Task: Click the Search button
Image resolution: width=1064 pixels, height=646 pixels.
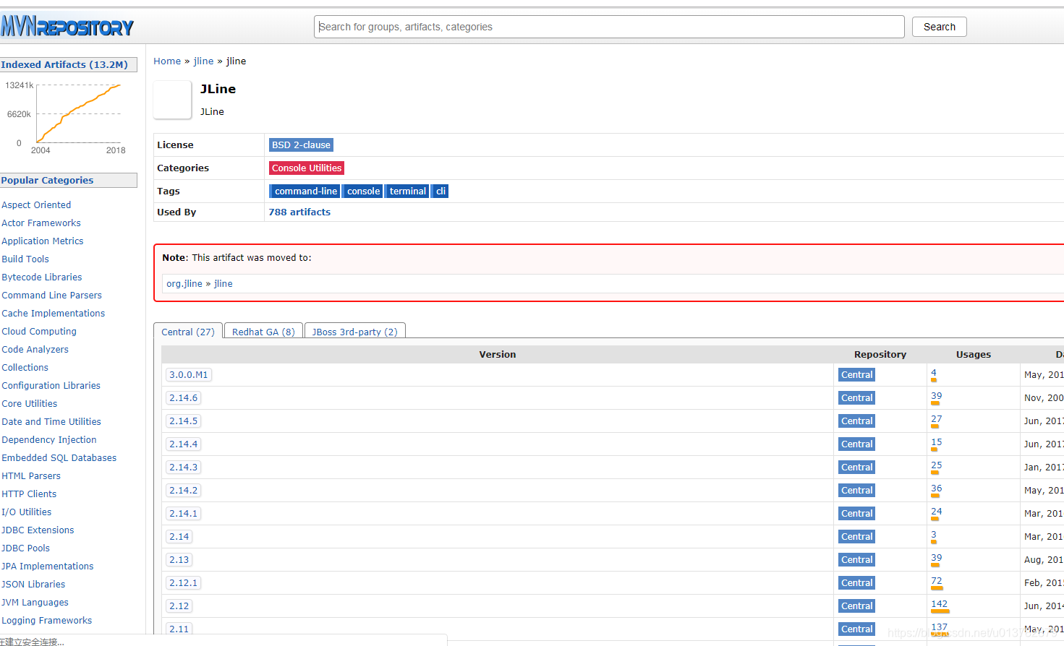Action: (939, 27)
